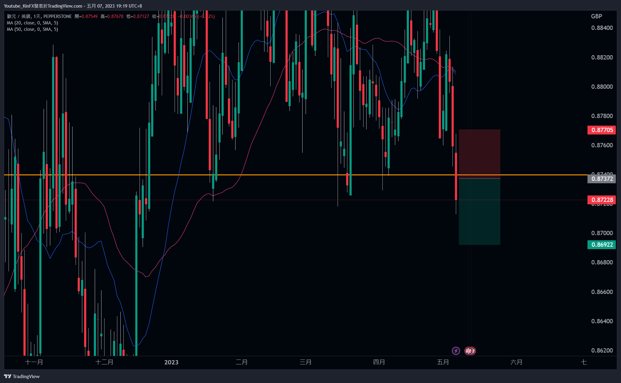Click the 2023 label on time axis
The image size is (621, 383).
171,362
